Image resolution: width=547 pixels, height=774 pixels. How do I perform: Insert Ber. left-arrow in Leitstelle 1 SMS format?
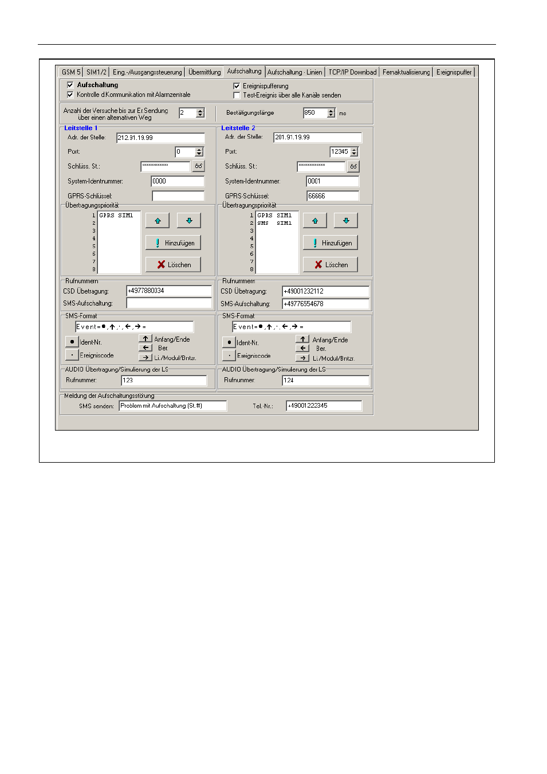145,347
